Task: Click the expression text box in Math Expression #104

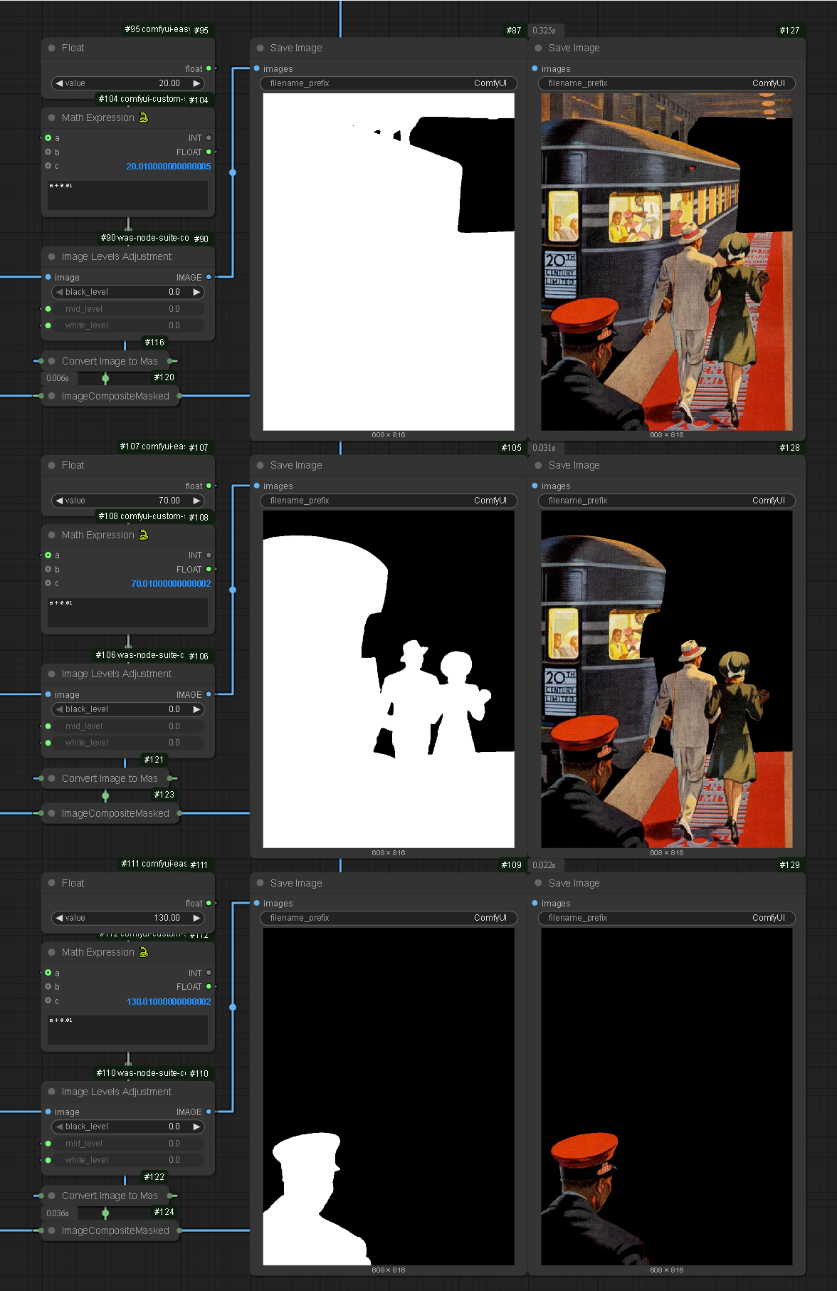Action: [128, 195]
